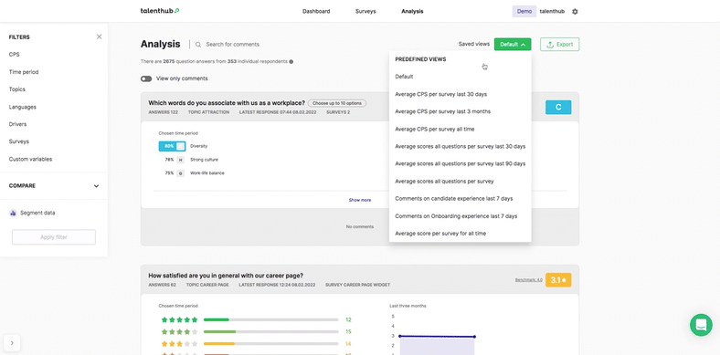Click the talenthub logo

coord(160,11)
